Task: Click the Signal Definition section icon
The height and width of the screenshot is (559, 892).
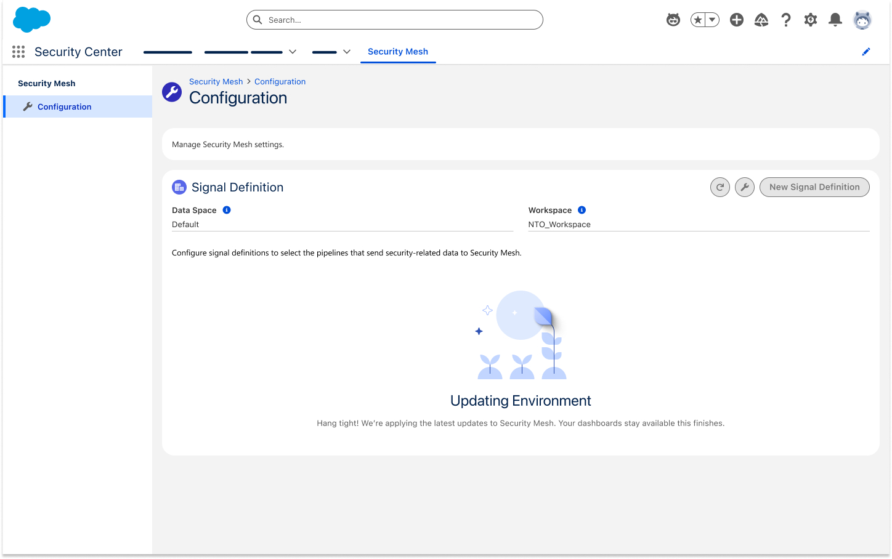Action: point(179,187)
